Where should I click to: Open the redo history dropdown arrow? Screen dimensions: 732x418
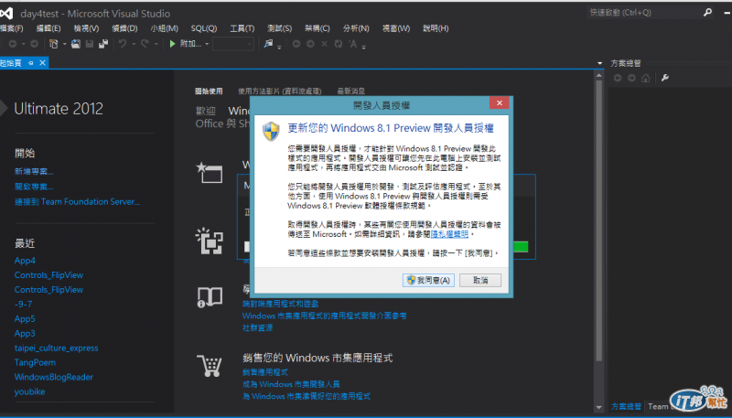coord(156,44)
